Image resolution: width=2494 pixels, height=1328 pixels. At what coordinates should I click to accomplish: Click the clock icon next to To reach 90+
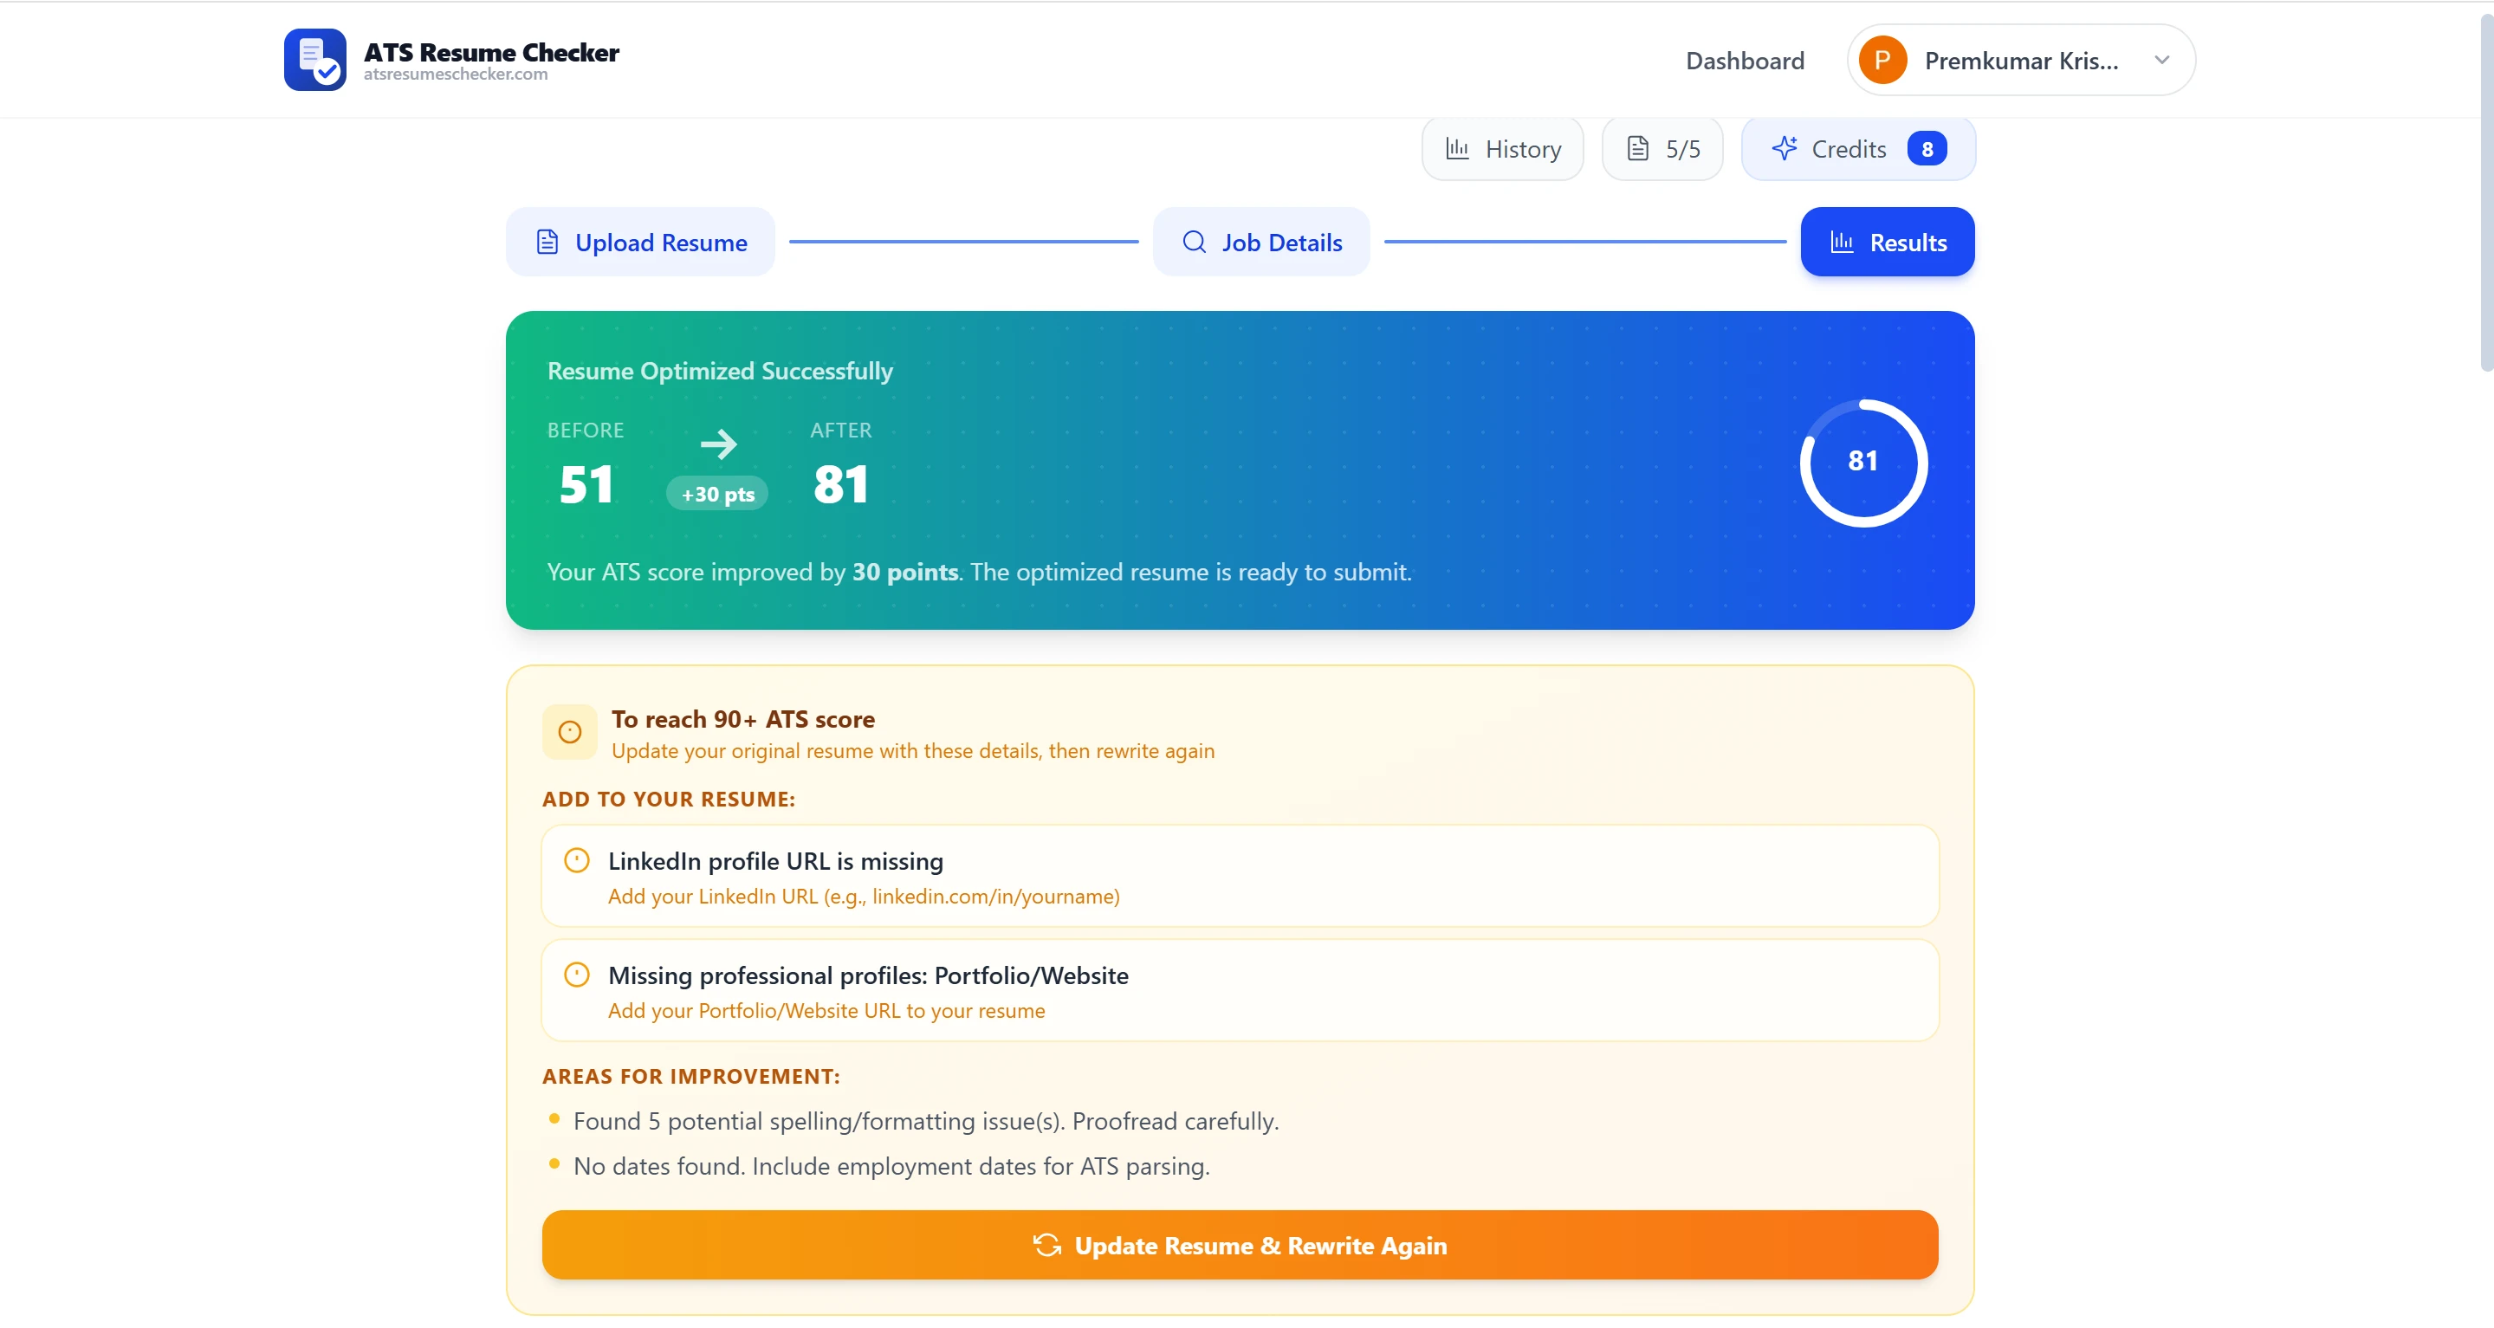[570, 732]
